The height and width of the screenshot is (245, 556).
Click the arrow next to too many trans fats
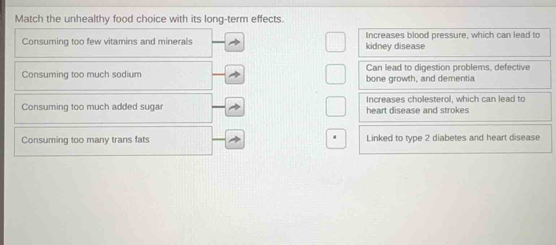coord(234,140)
